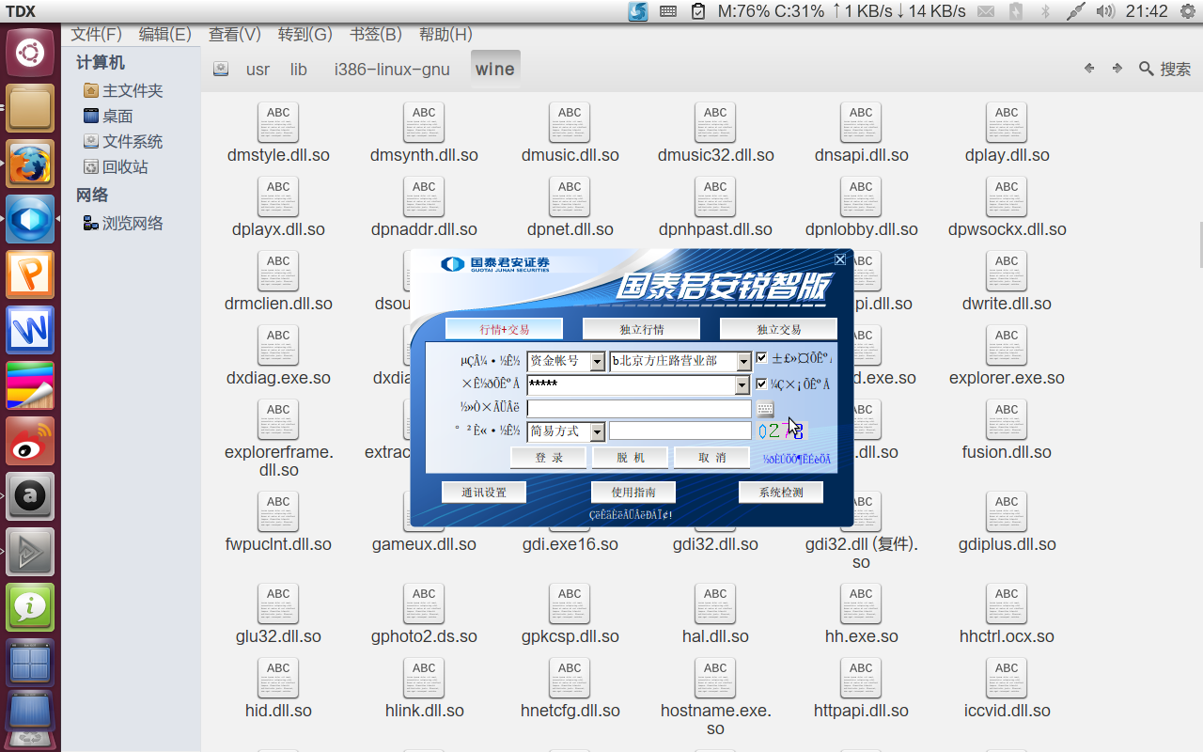Open the 文件(F) menu
The width and height of the screenshot is (1203, 752).
pos(97,35)
